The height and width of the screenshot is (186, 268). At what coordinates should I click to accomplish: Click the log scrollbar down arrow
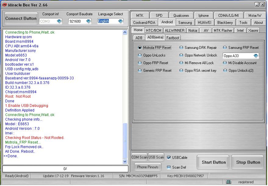(x=125, y=161)
